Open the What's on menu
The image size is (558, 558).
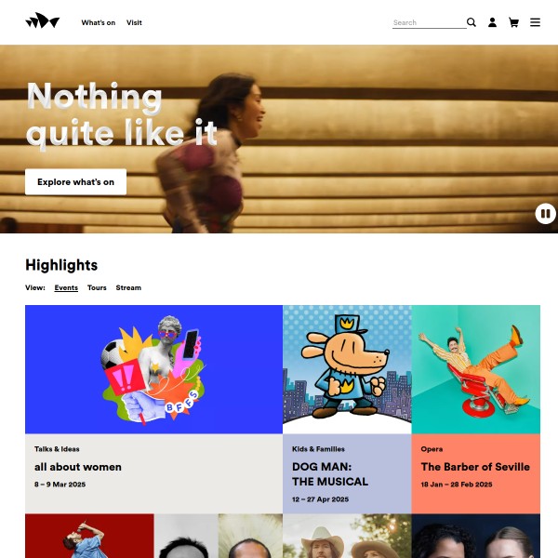coord(99,22)
